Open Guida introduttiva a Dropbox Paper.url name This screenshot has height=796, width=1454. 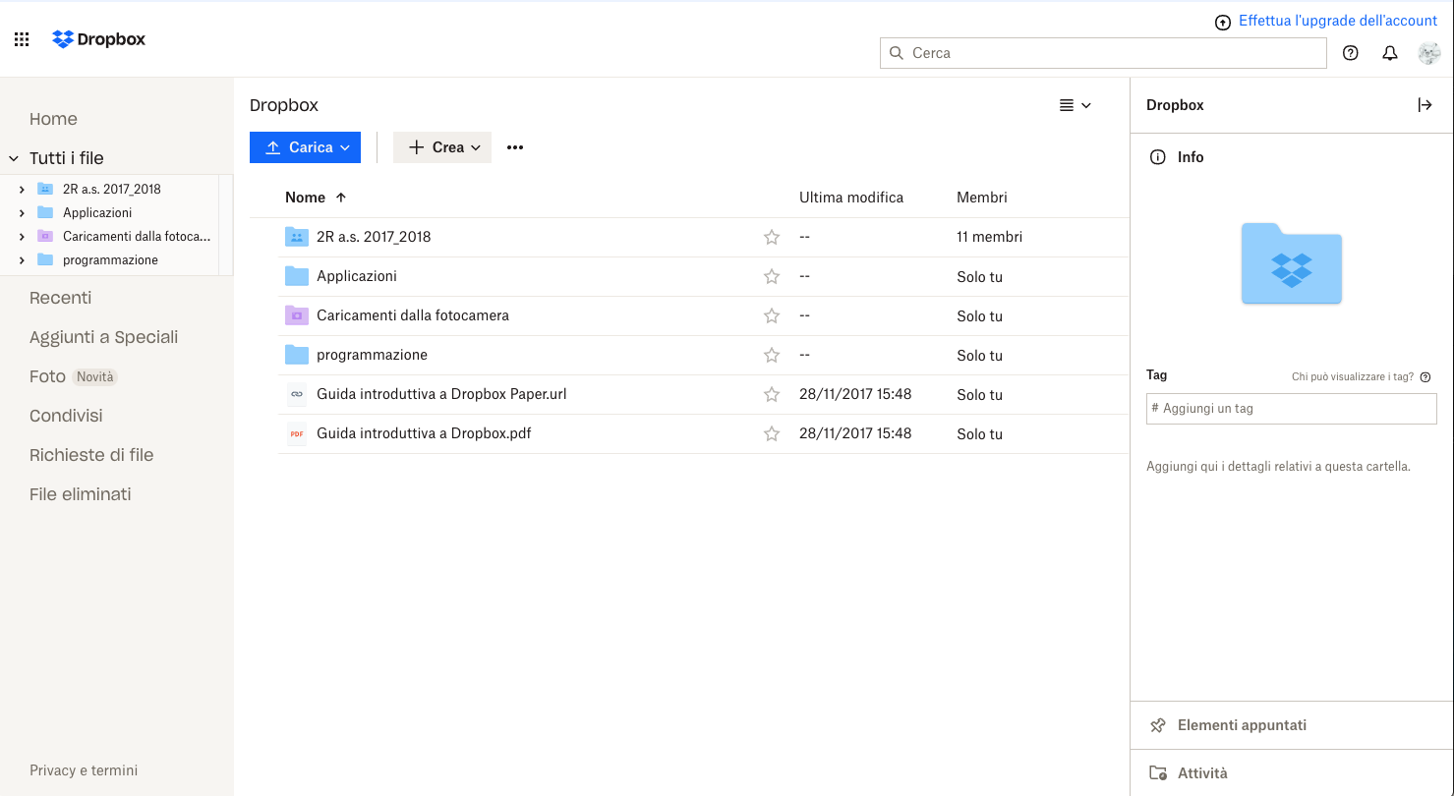441,394
